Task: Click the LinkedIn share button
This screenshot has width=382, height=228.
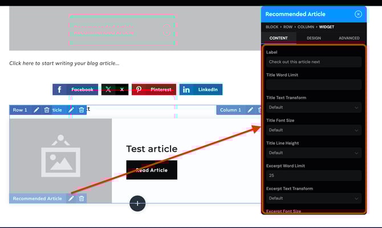Action: pos(201,89)
